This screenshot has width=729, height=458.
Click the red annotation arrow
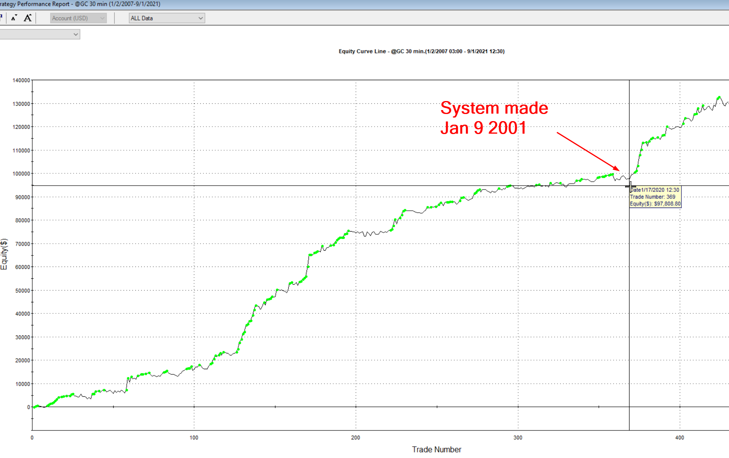pyautogui.click(x=588, y=152)
